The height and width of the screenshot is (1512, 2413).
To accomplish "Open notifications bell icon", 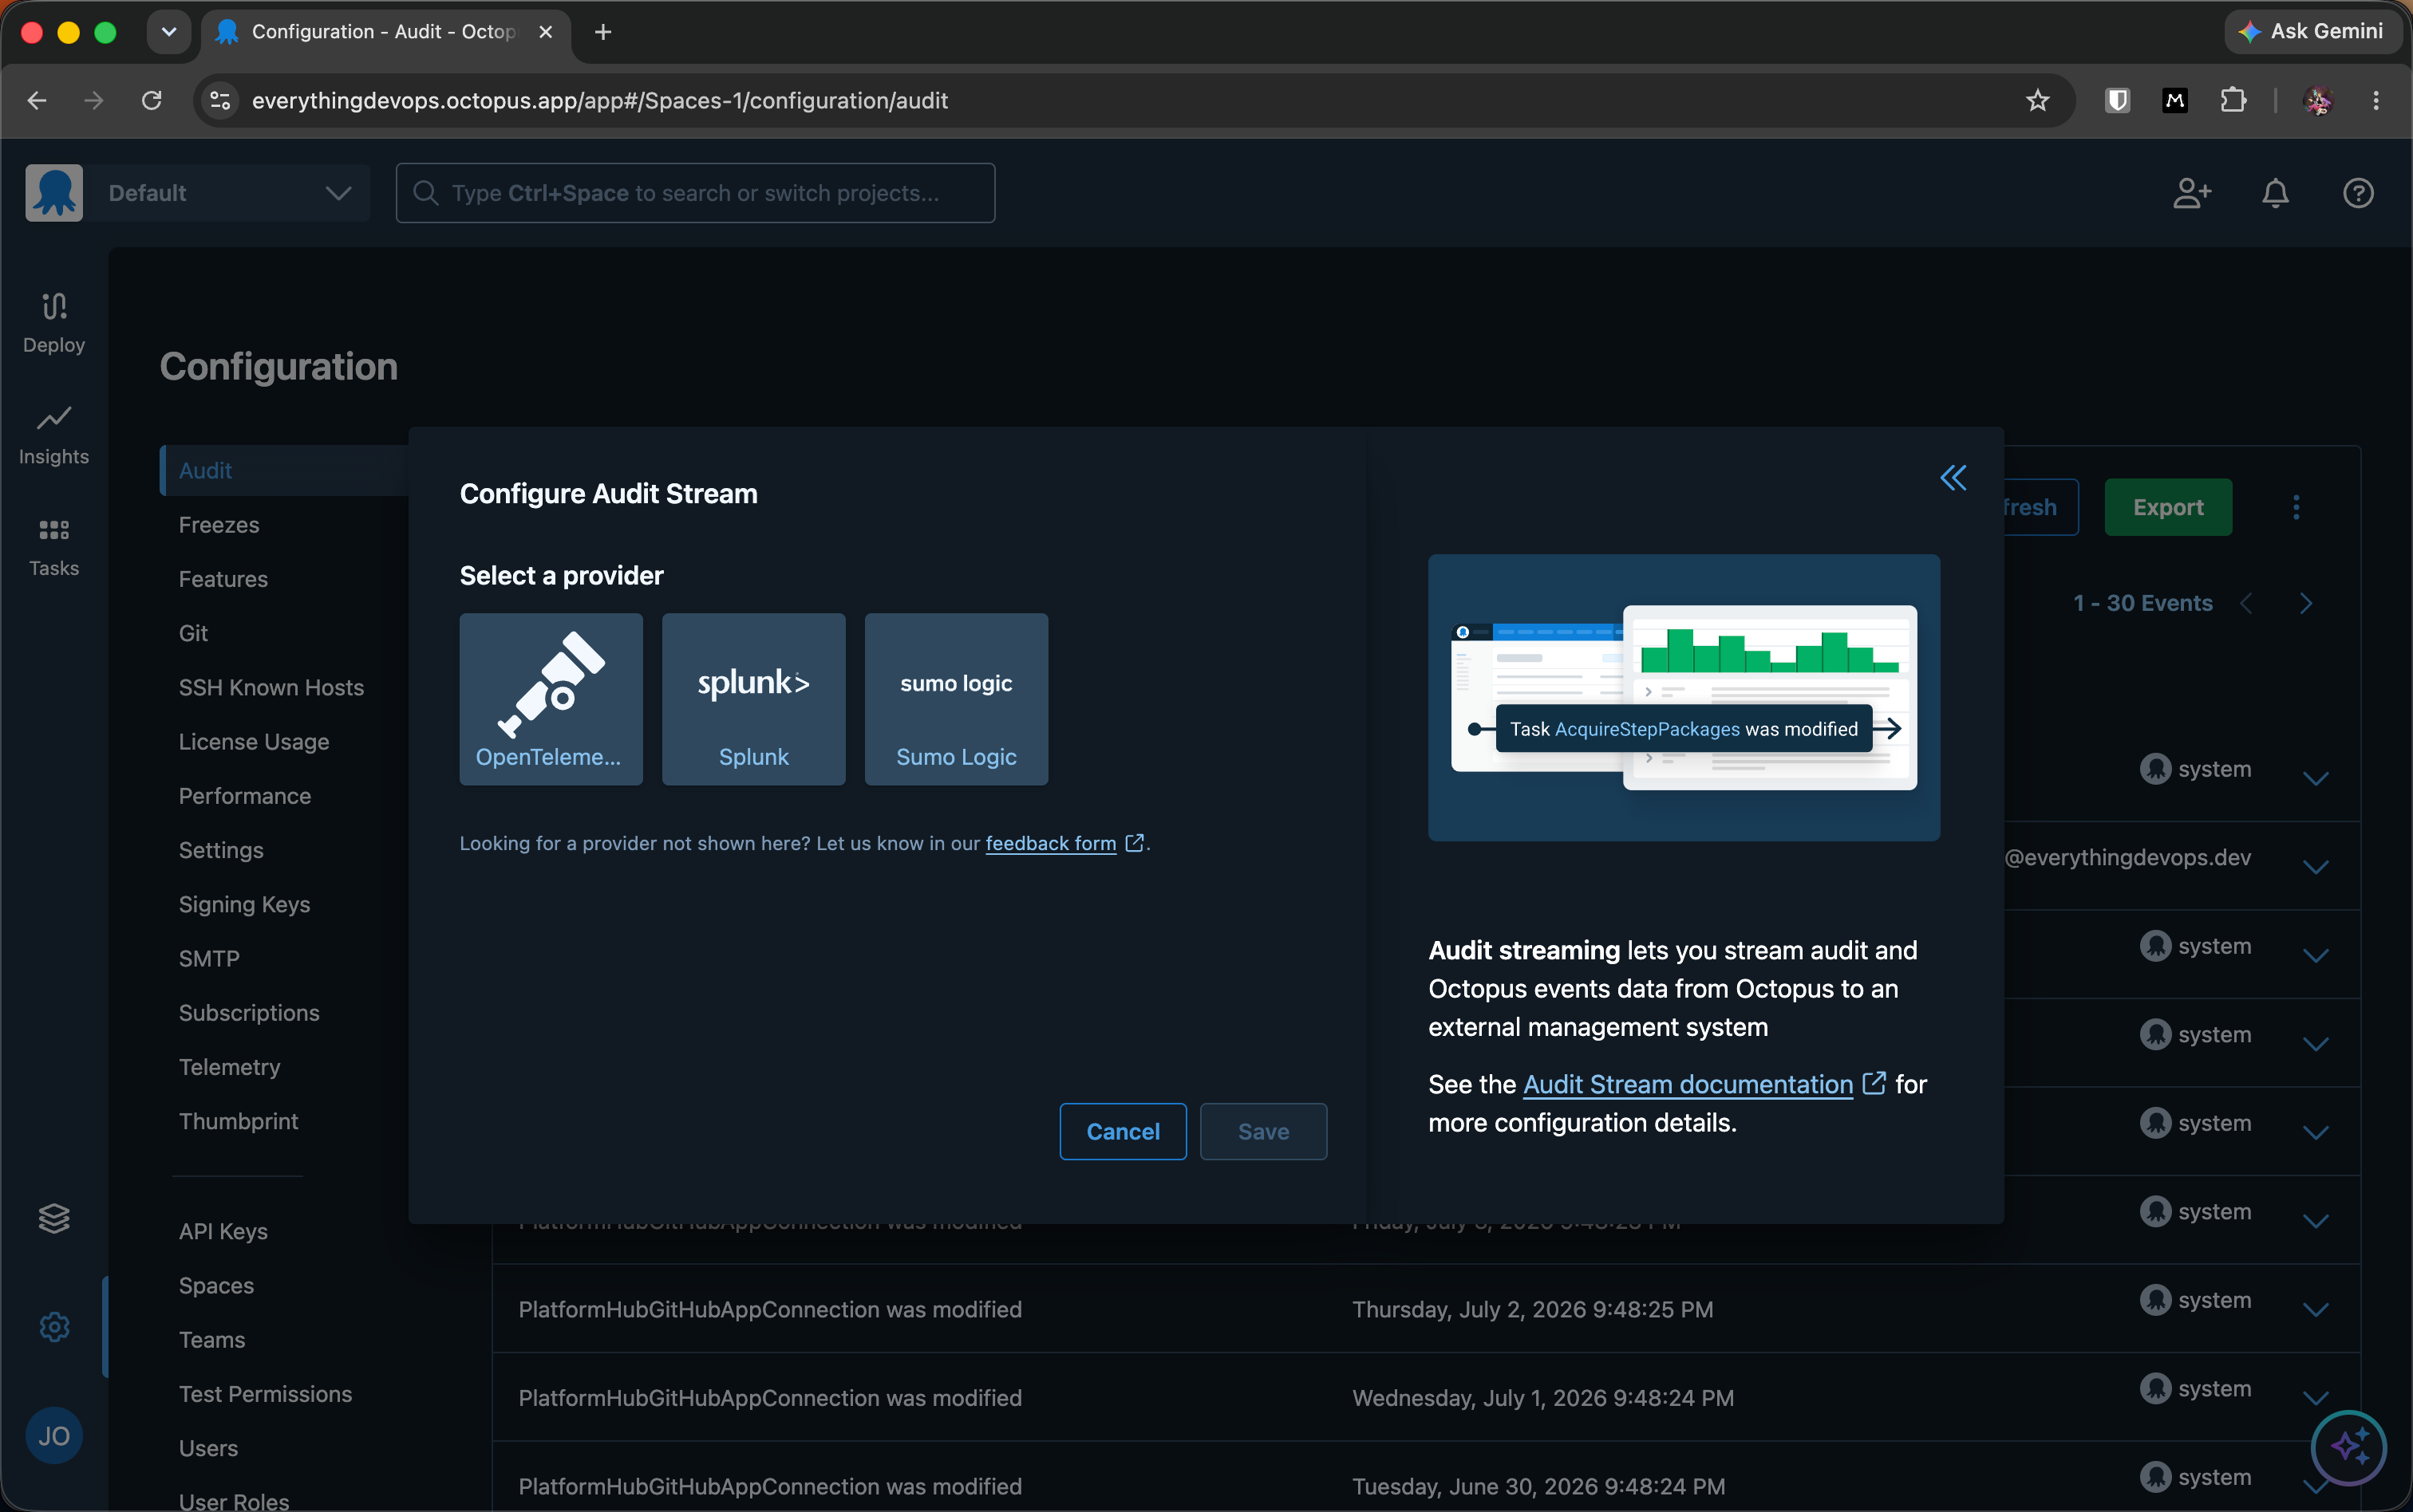I will click(x=2275, y=193).
